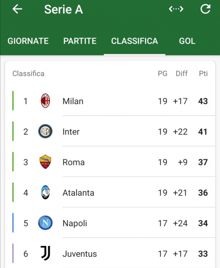Click the AC Milan crest
220x268 pixels.
click(45, 101)
